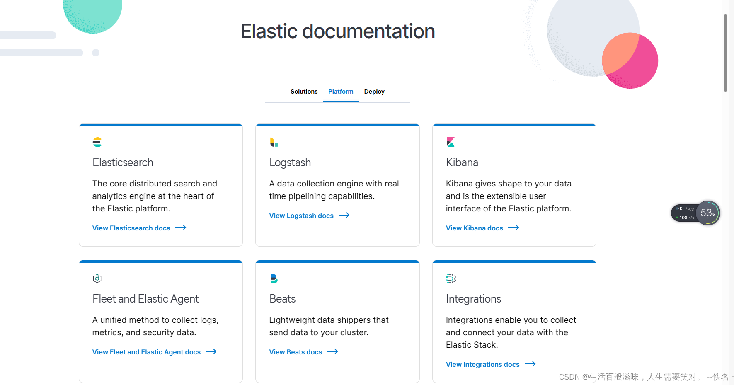This screenshot has width=734, height=385.
Task: Click the Fleet description about unified method
Action: click(155, 326)
